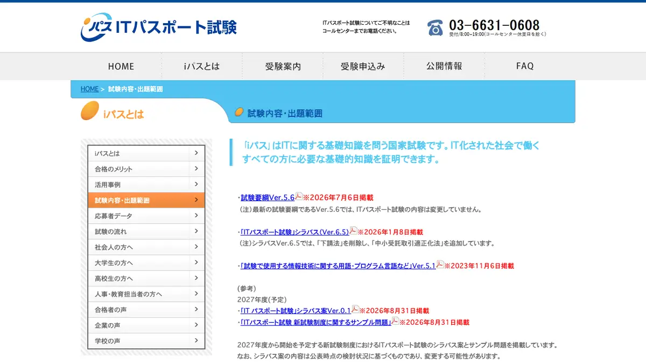Open 試験で使用する情報技術に関する用語 Ver.5.1 link

[x=338, y=266]
